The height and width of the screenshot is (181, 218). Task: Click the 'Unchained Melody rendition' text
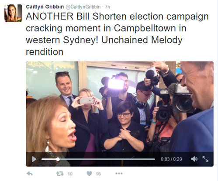tap(104, 46)
